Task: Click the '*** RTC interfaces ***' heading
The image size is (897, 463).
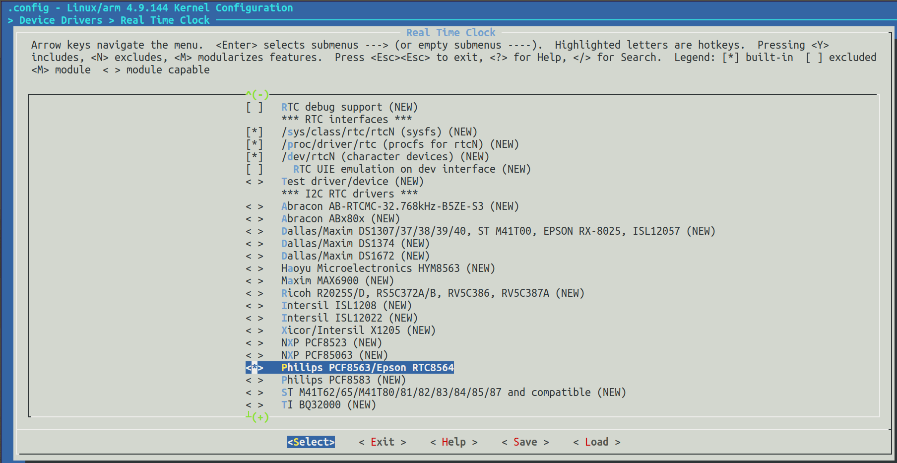Action: 346,120
